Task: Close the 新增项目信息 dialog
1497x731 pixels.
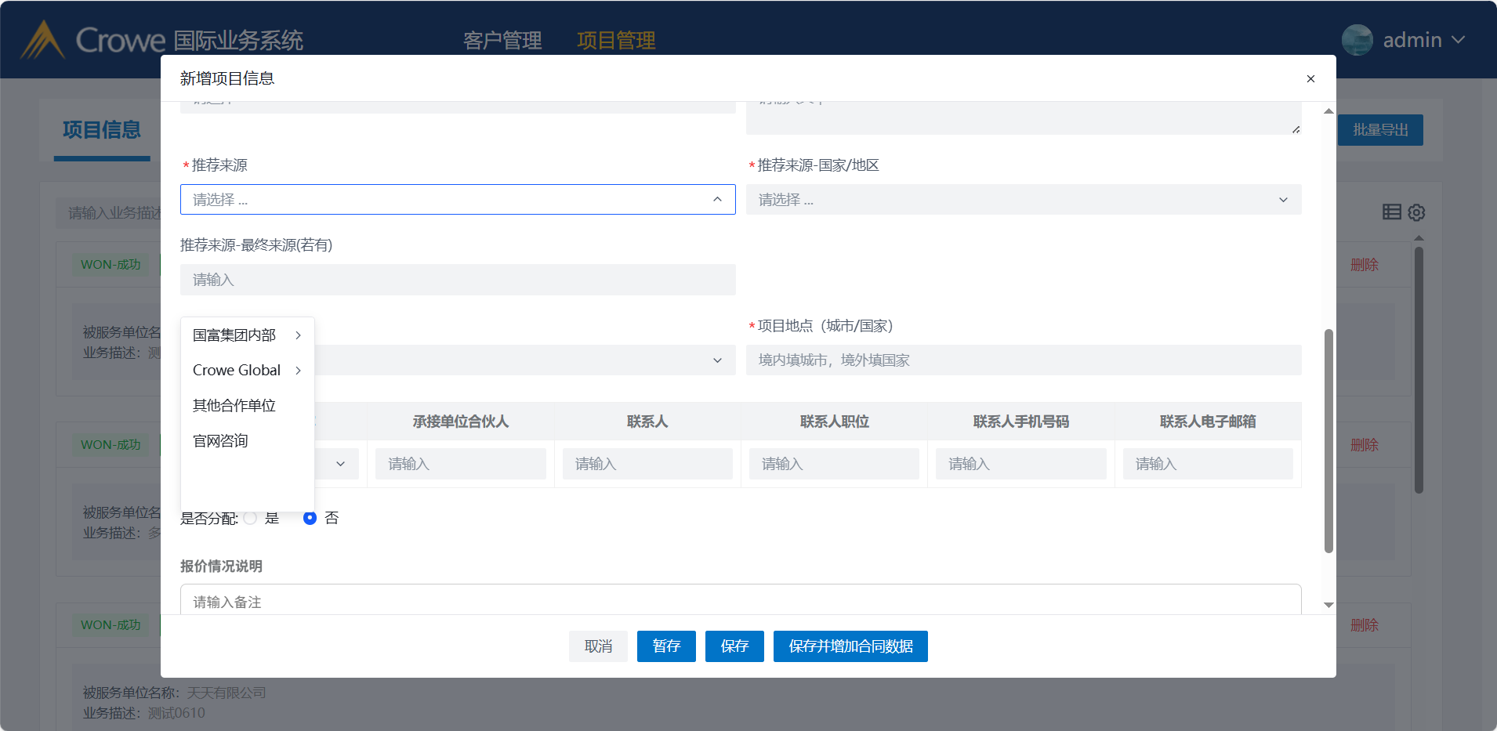Action: pos(1310,78)
